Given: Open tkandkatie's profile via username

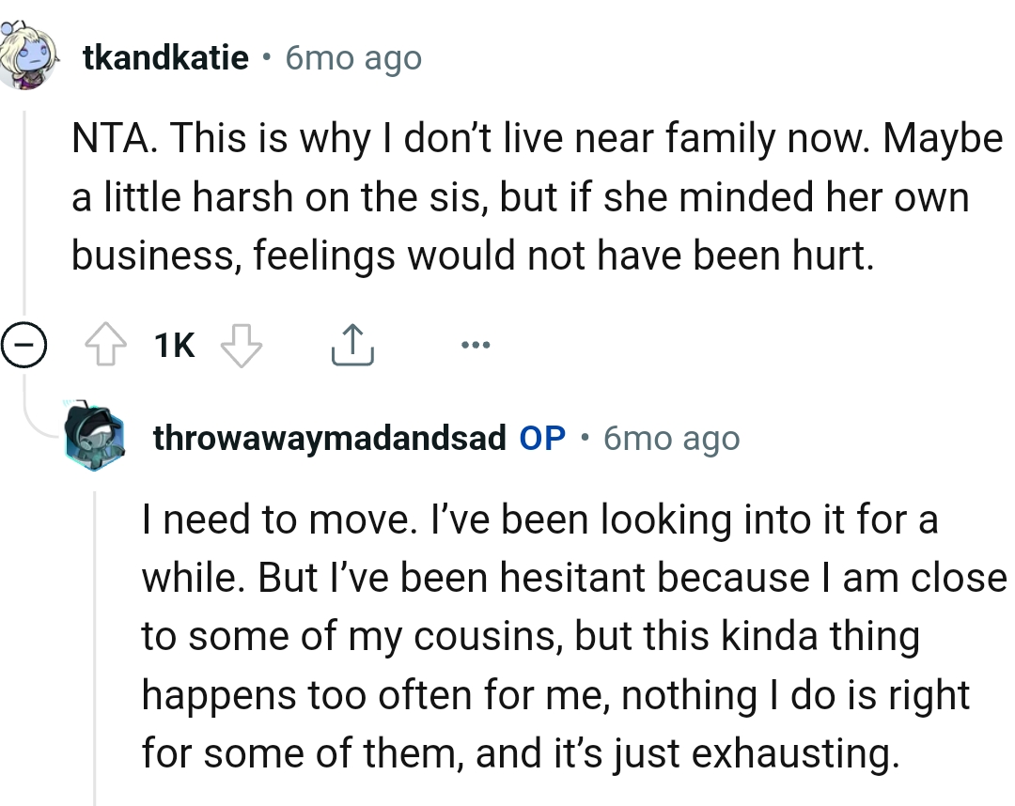Looking at the screenshot, I should (165, 58).
